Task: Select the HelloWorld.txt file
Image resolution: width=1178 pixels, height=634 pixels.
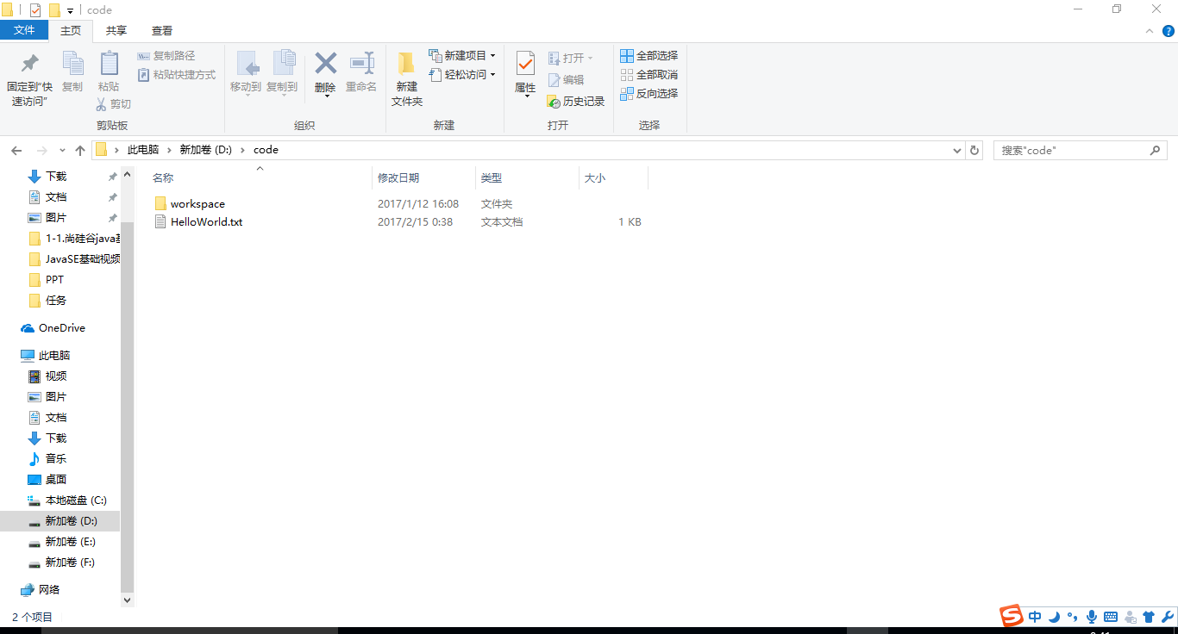Action: point(206,222)
